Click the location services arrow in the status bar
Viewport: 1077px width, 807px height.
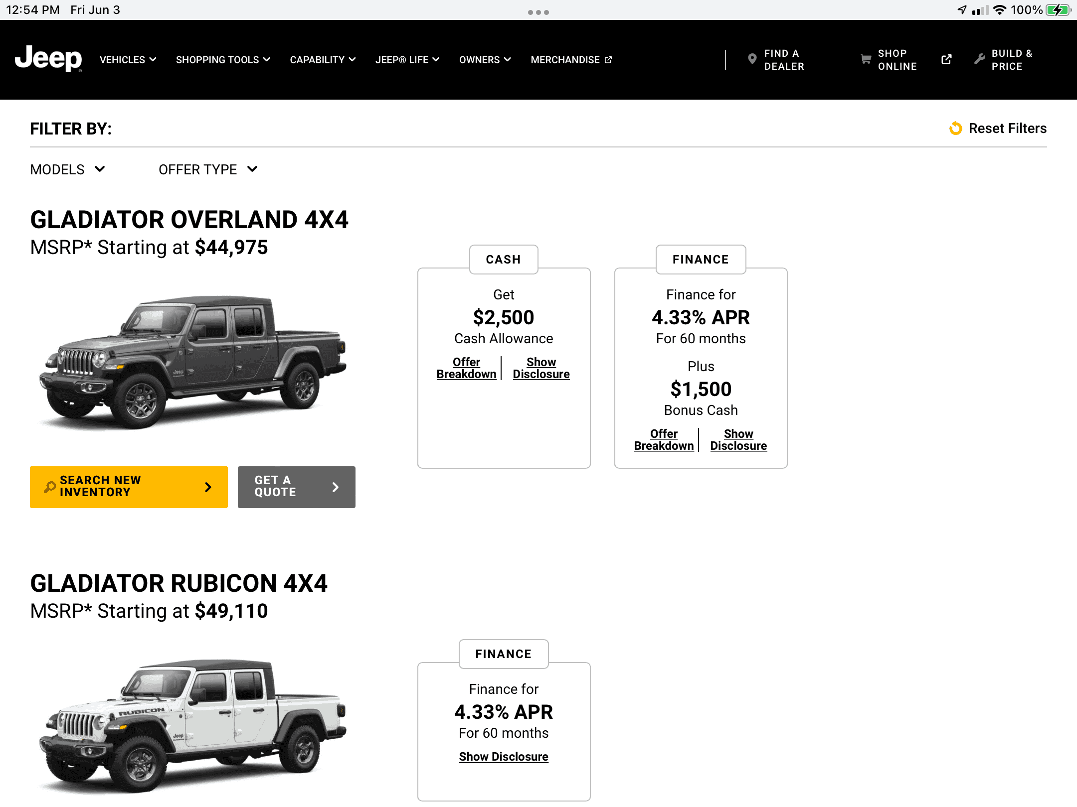pyautogui.click(x=962, y=10)
